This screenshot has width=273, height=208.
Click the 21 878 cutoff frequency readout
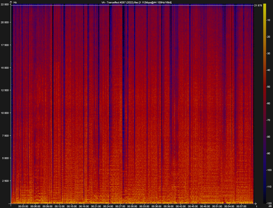pyautogui.click(x=258, y=6)
